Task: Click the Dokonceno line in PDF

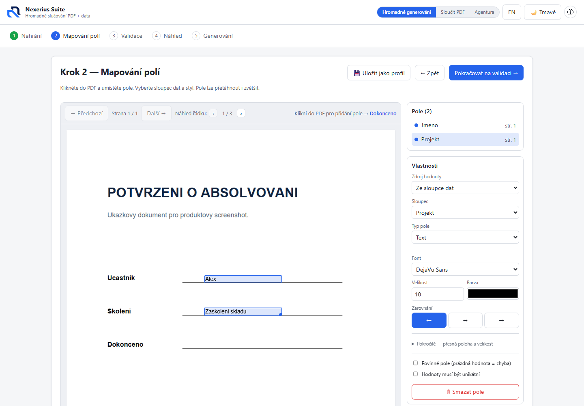Action: [262, 348]
